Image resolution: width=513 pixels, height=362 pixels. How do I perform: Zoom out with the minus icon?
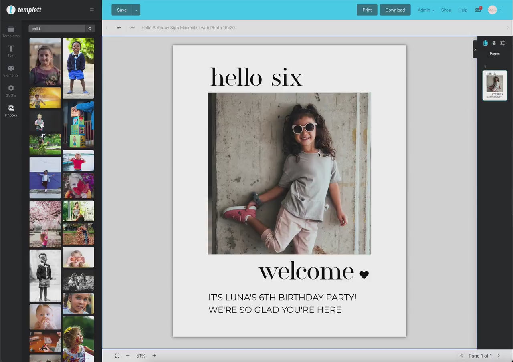(128, 356)
